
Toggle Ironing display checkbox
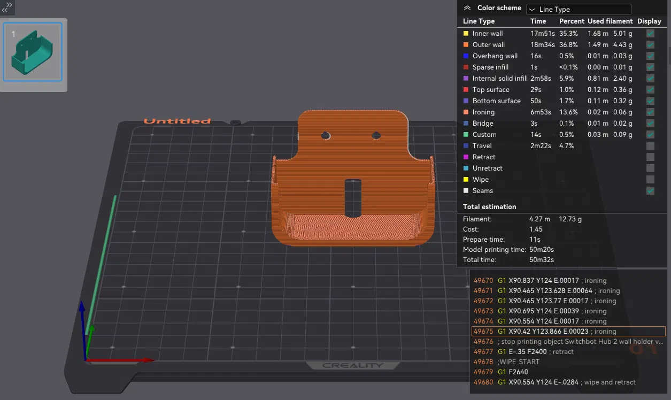650,112
